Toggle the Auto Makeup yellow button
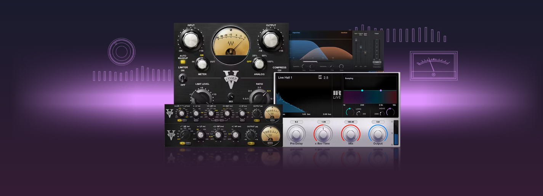This screenshot has width=543, height=196. tap(183, 62)
